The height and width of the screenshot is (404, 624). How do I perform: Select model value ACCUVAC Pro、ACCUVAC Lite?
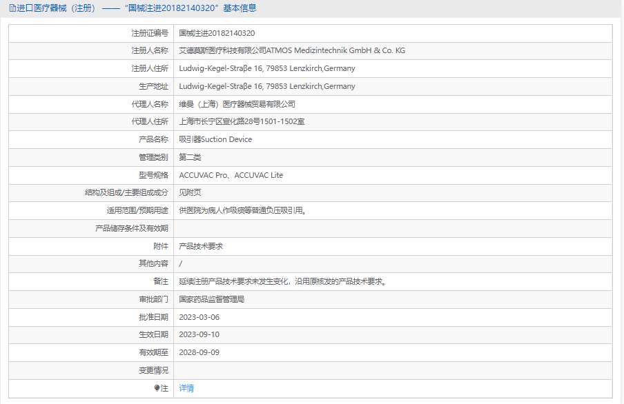pyautogui.click(x=231, y=175)
